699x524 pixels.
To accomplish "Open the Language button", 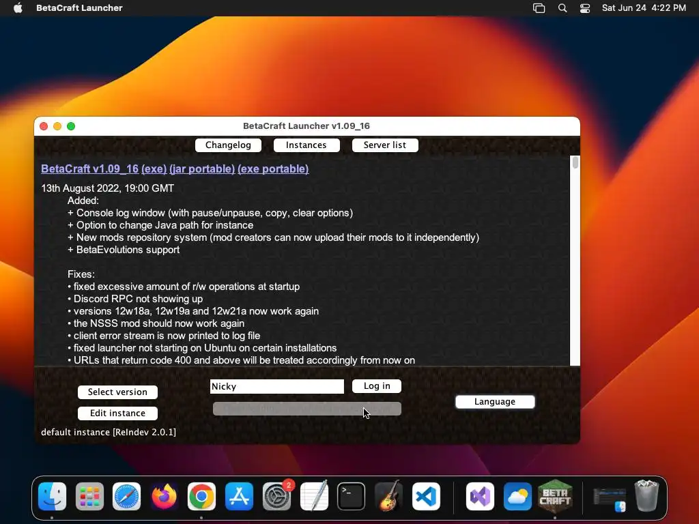I will [x=495, y=402].
